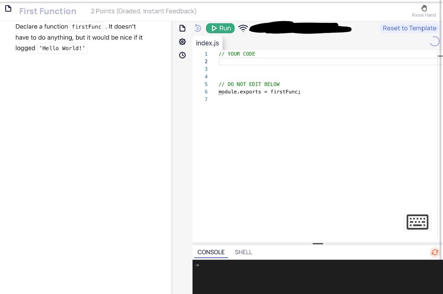443x294 pixels.
Task: Check connection status via the wifi icon
Action: coord(243,28)
